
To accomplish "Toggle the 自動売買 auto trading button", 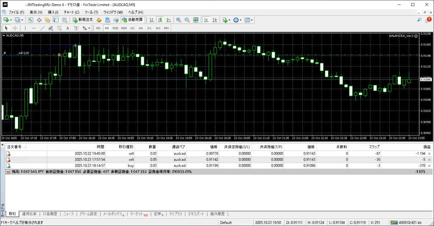I will coord(132,20).
